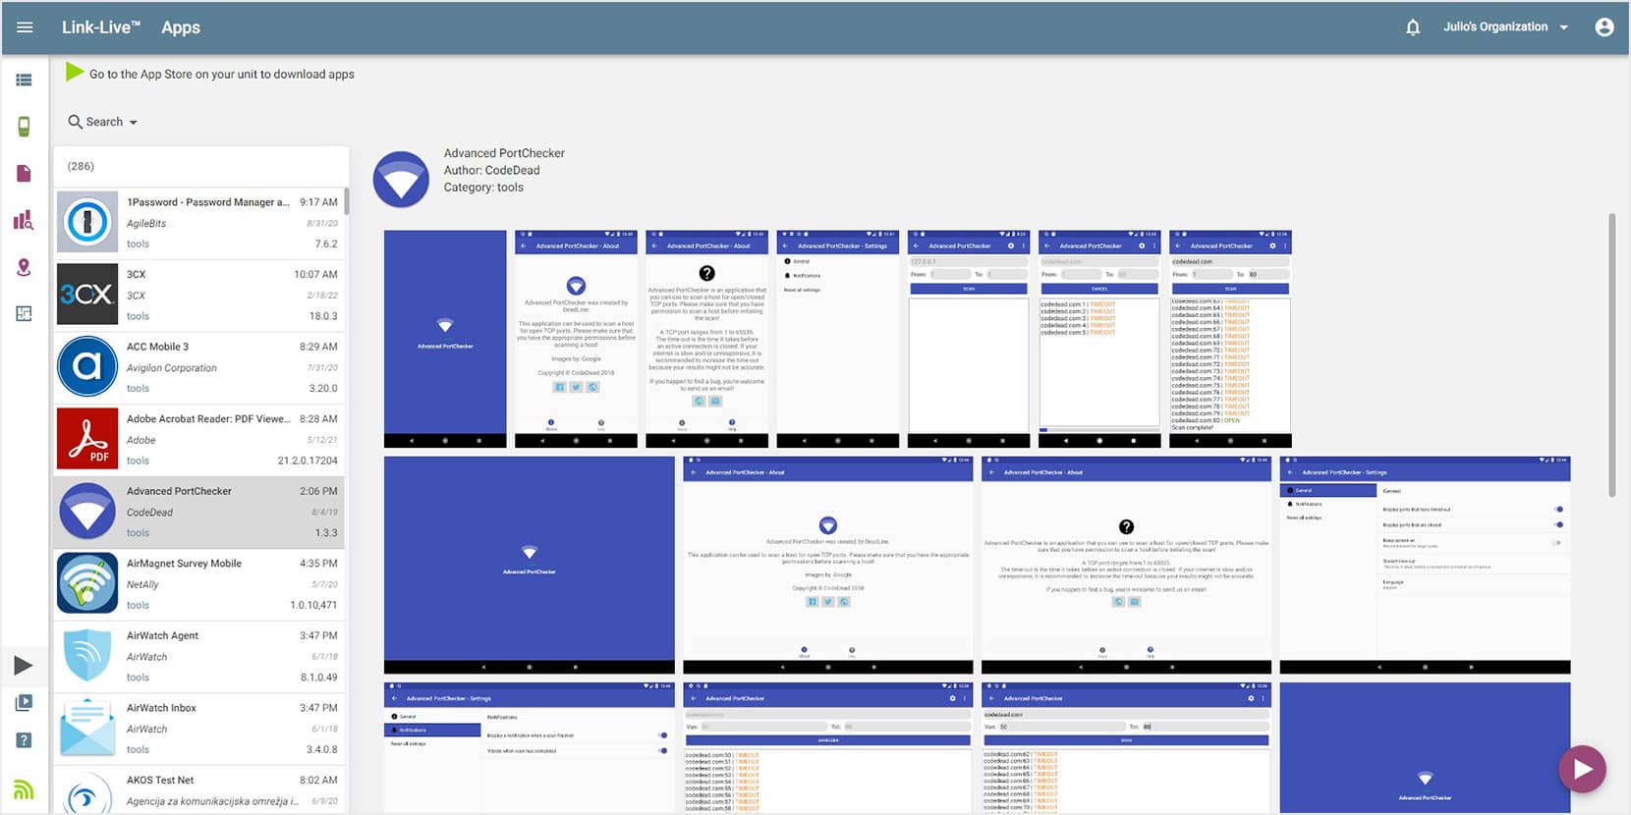Click the AirWatch Agent shield icon
Viewport: 1631px width, 815px height.
[87, 655]
